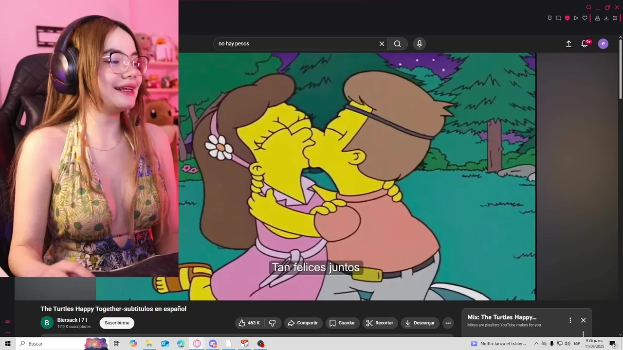Open the EU-labeled app on taskbar

click(245, 344)
